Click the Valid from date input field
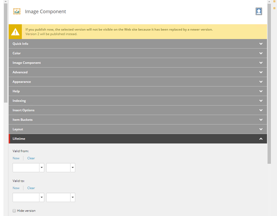 26,168
